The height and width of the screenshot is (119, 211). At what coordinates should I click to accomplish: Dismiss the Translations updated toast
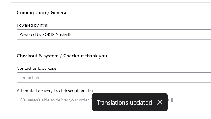pos(159,102)
